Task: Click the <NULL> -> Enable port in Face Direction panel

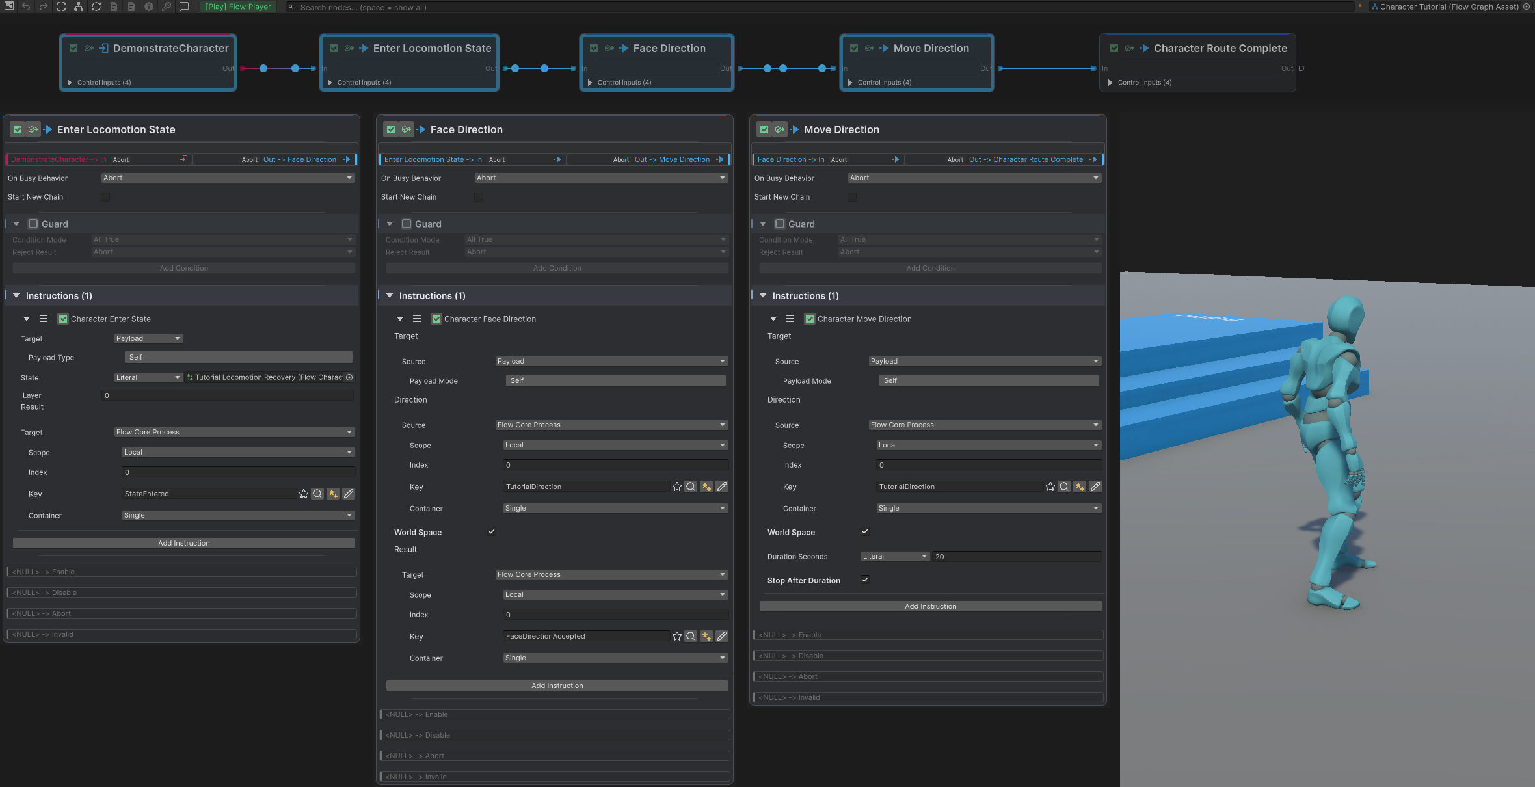Action: 555,715
